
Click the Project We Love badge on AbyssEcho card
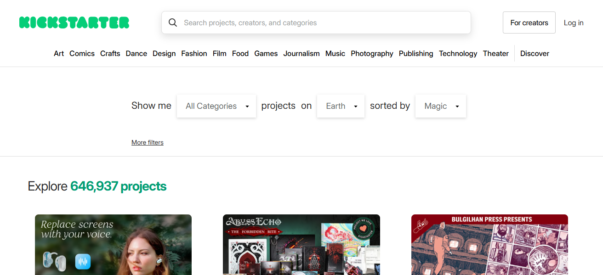coord(364,229)
